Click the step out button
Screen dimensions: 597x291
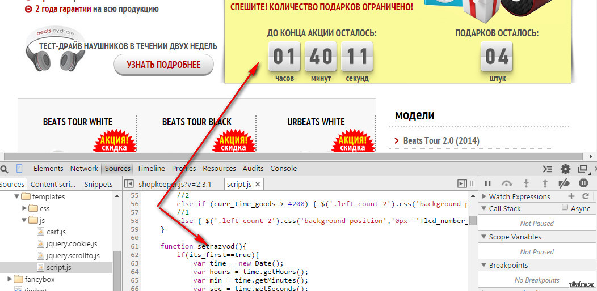[x=545, y=183]
